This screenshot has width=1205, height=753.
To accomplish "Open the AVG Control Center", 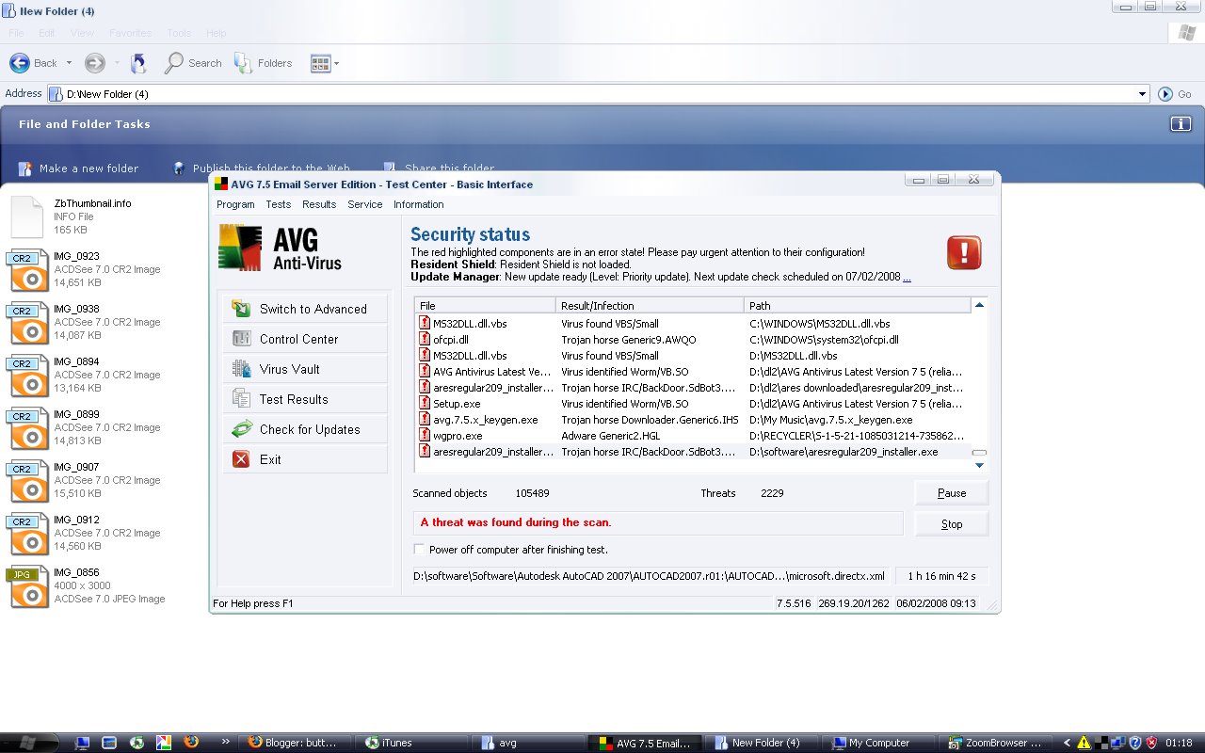I will pyautogui.click(x=303, y=339).
